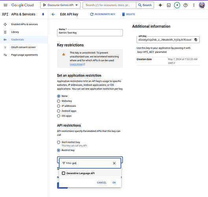Click the Delete key button
The height and width of the screenshot is (197, 208).
tap(128, 14)
